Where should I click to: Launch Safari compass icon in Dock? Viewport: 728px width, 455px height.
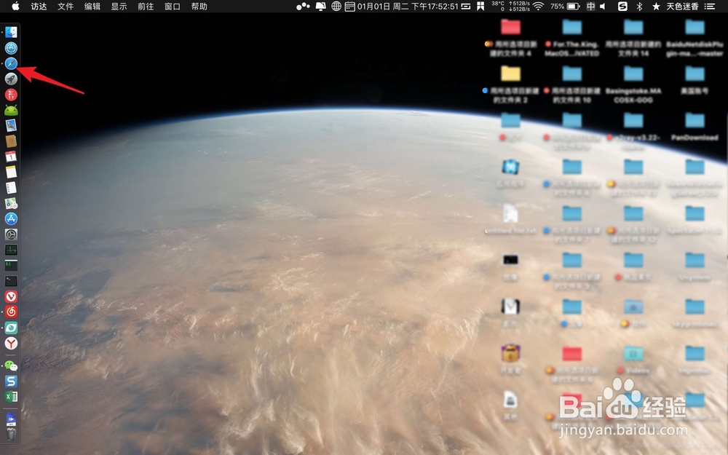(x=11, y=63)
